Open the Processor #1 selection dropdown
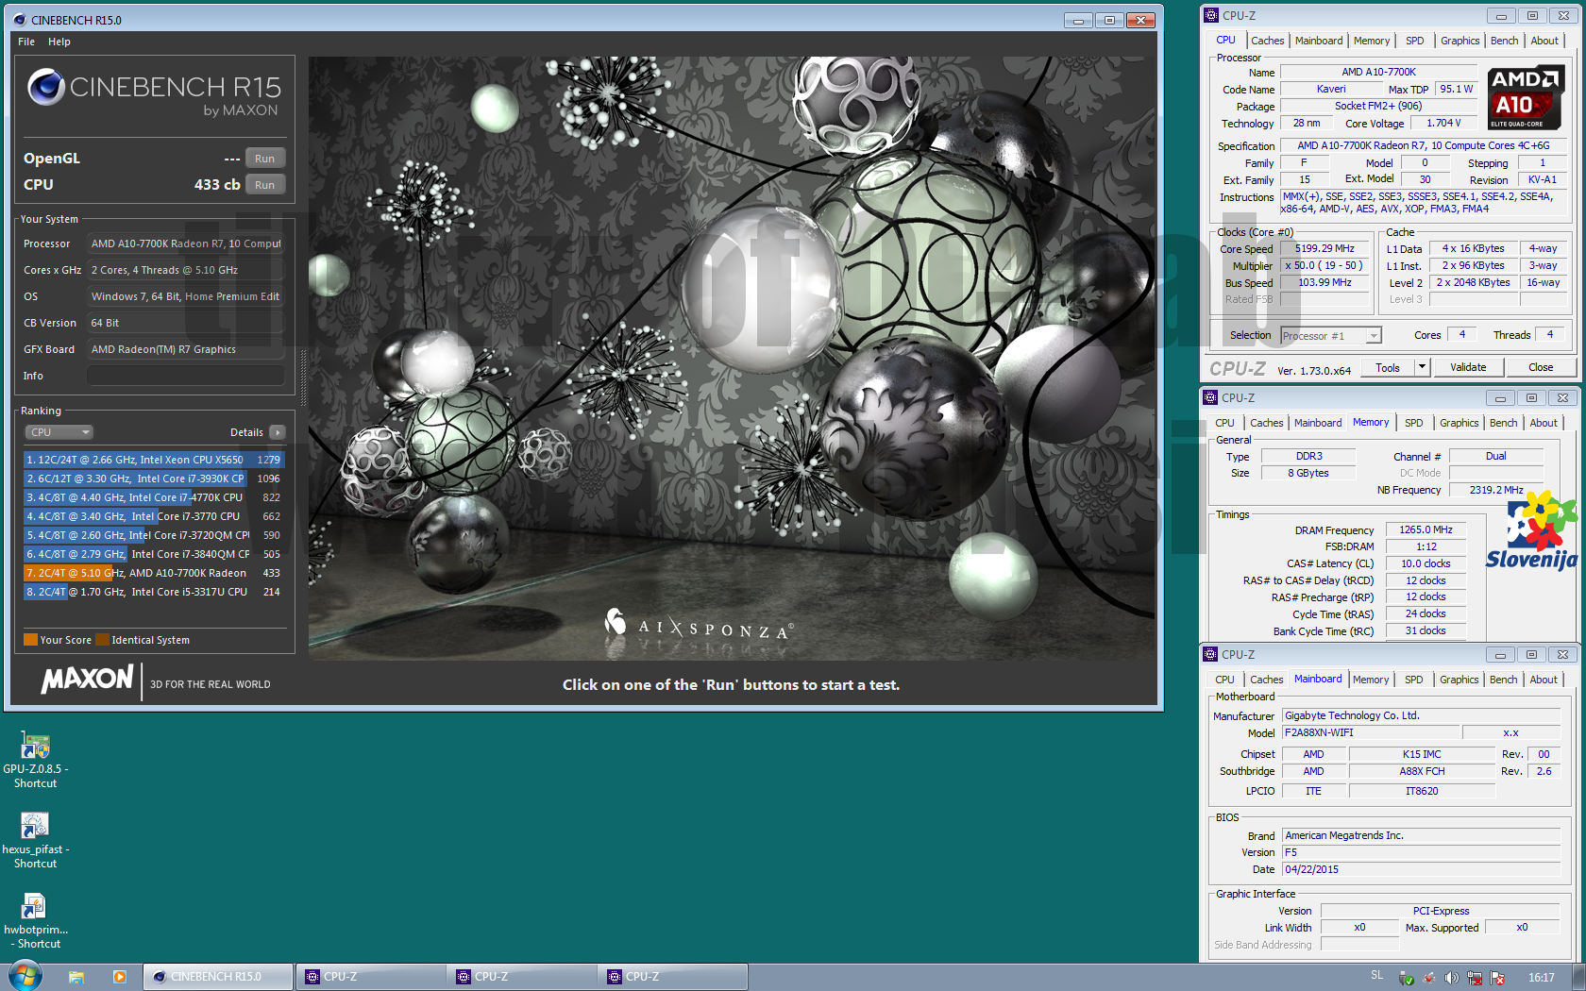The image size is (1586, 991). click(1330, 335)
